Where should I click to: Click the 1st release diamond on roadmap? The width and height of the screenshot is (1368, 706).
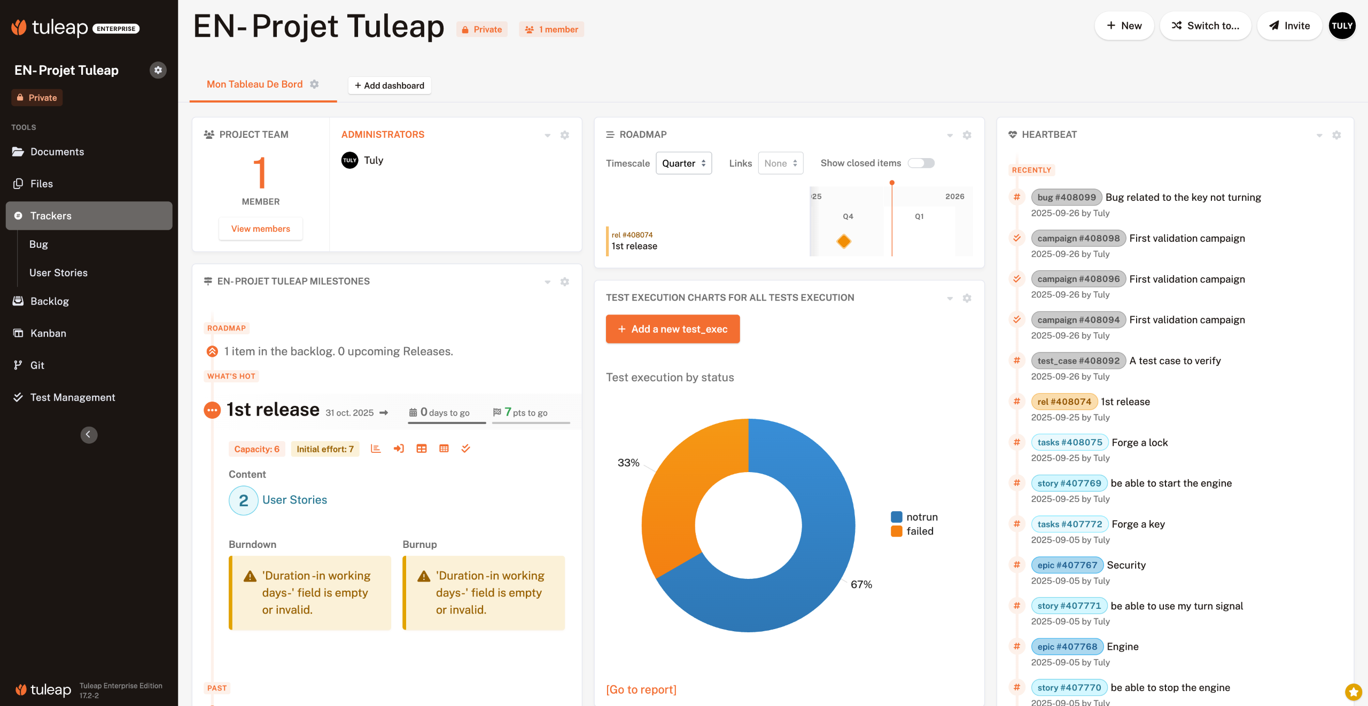[844, 241]
